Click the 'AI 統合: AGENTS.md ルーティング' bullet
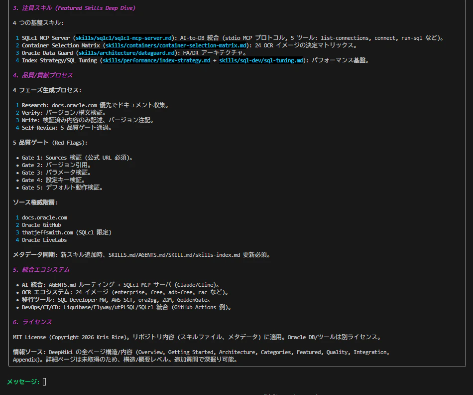The height and width of the screenshot is (395, 473). 118,285
